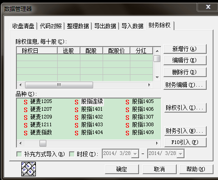Click the red S icon beside 硬麦1205

(x=25, y=102)
